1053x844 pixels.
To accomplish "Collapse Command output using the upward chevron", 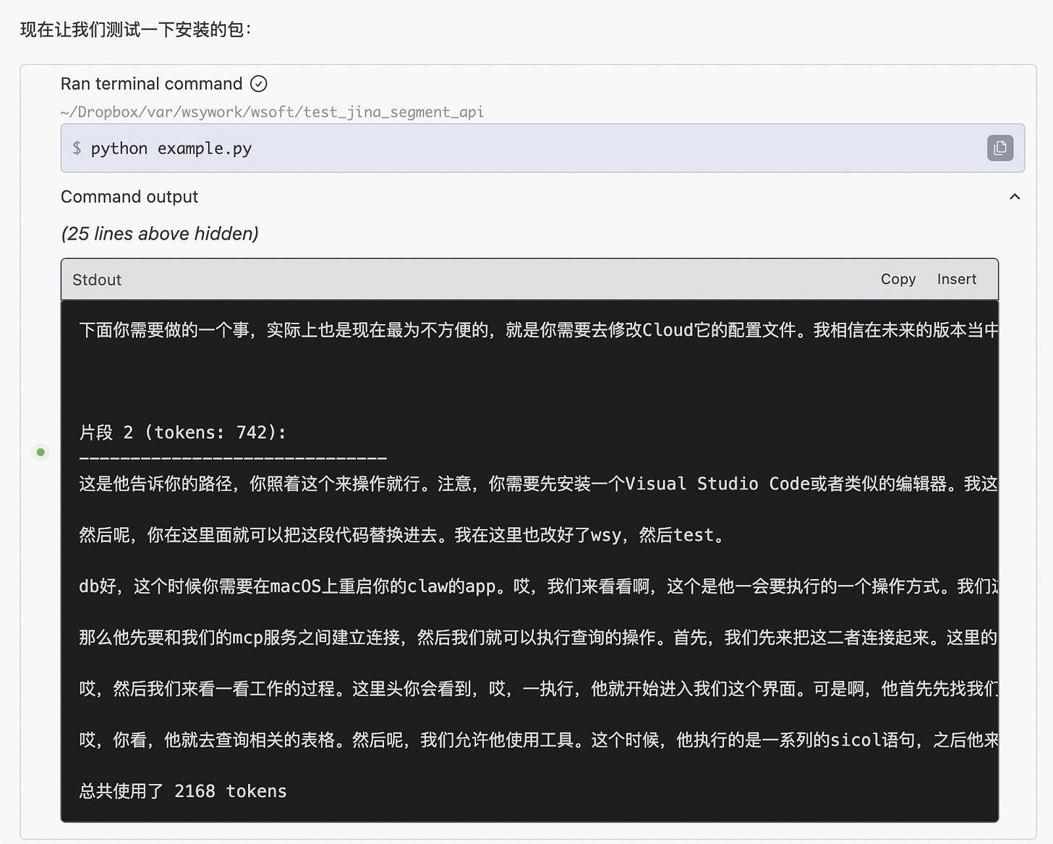I will (1015, 196).
